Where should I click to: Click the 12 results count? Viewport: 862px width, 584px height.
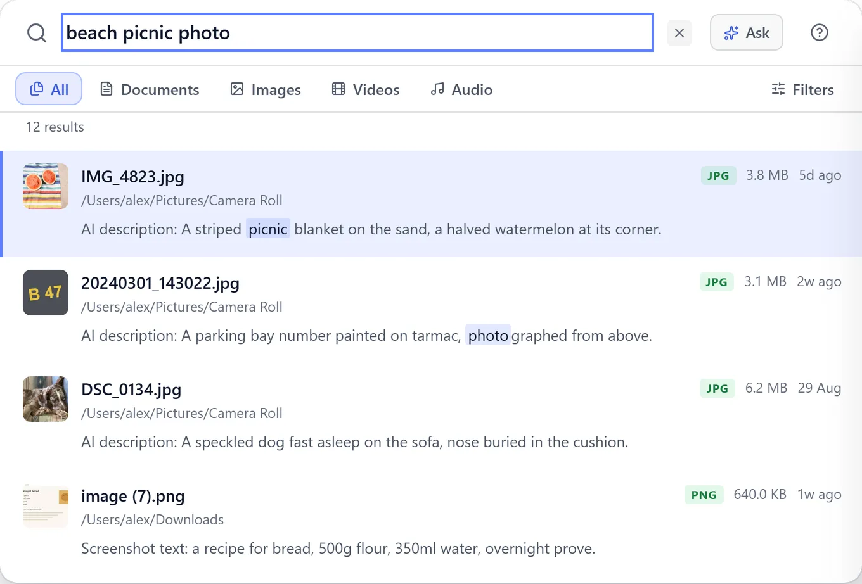[x=55, y=127]
